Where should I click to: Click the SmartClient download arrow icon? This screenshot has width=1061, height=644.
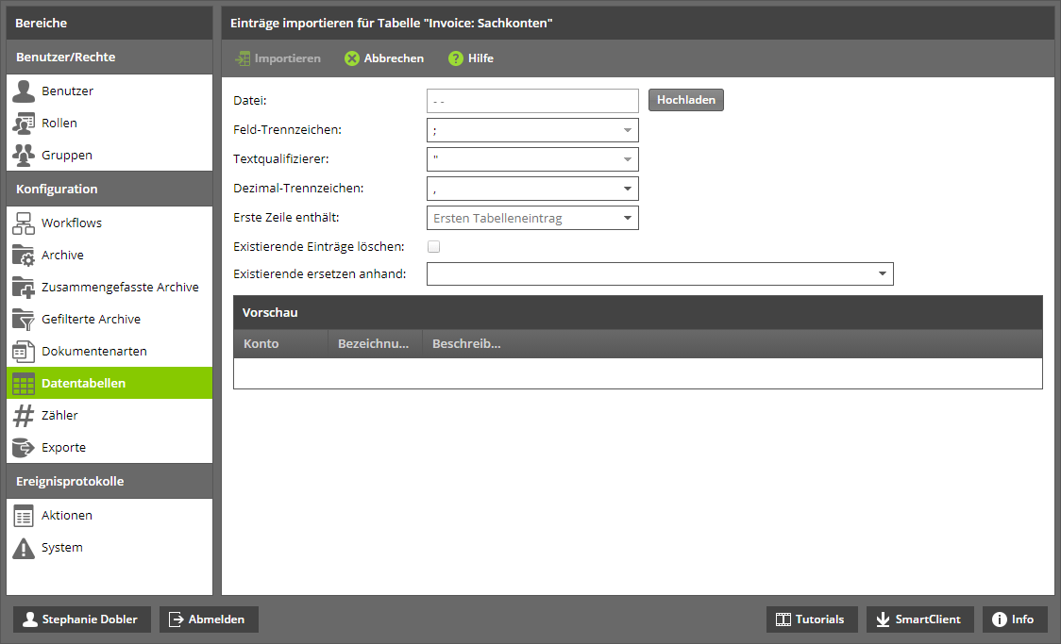883,619
